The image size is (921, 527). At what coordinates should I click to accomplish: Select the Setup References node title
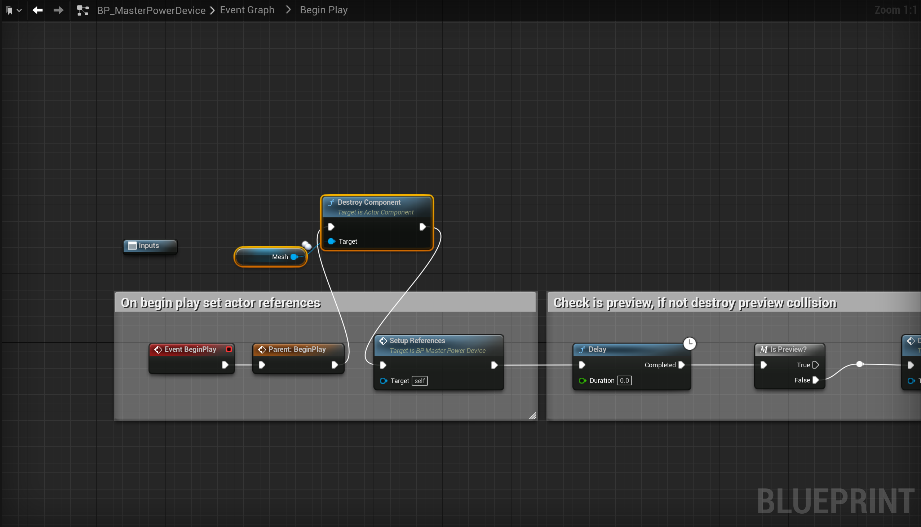417,341
